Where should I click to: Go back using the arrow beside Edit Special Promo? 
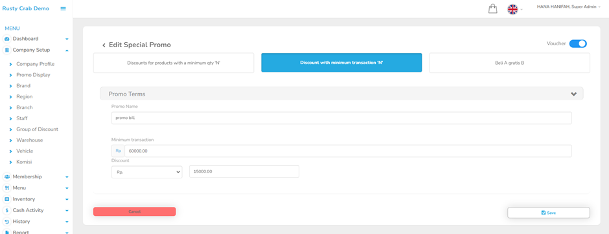[104, 45]
